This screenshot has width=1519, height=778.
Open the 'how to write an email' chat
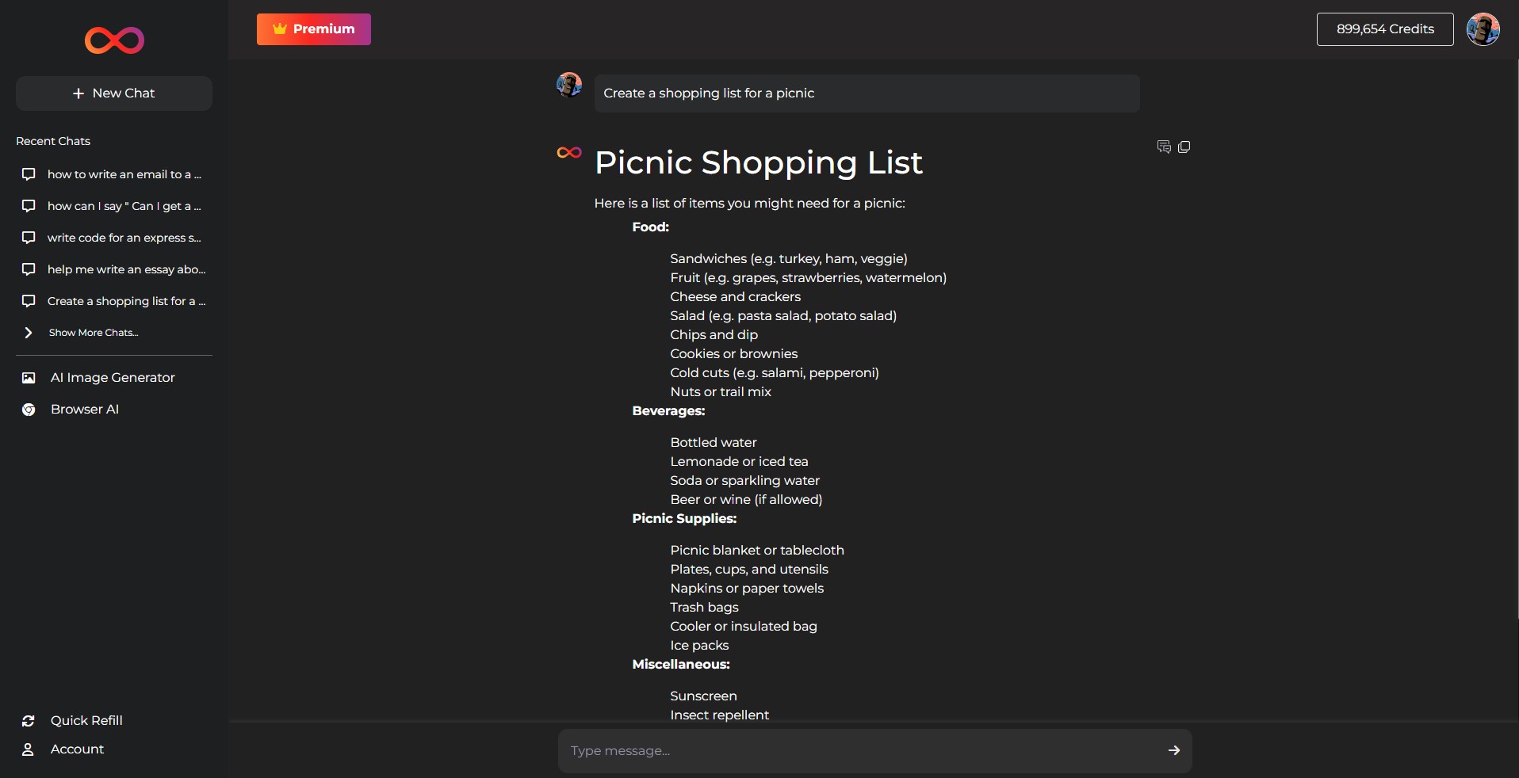(x=124, y=174)
